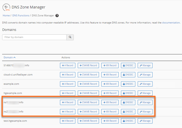
Task: Add A Record for example.com
Action: tap(68, 84)
